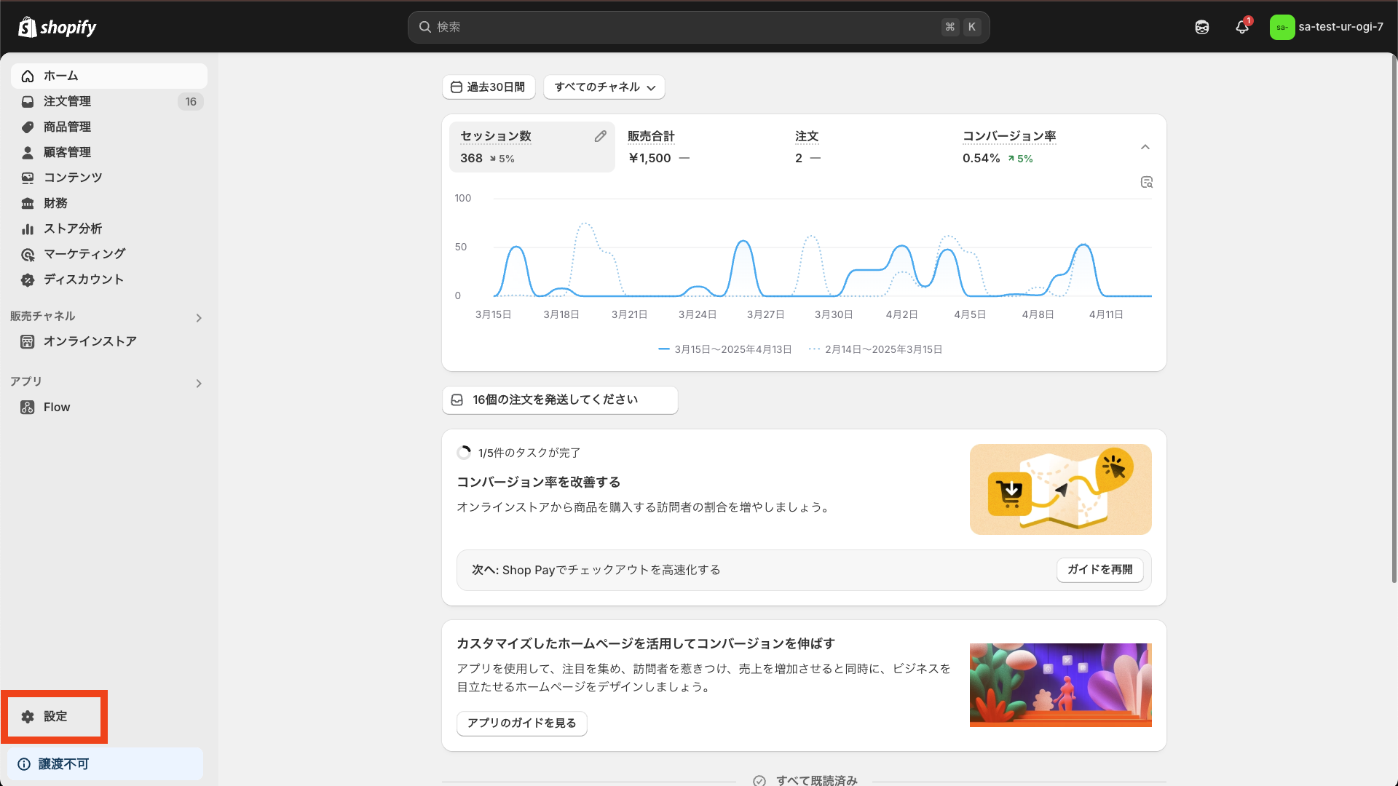Toggle the 2月14日〜2025年3月15日 legend series
Viewport: 1398px width, 786px height.
tap(876, 349)
